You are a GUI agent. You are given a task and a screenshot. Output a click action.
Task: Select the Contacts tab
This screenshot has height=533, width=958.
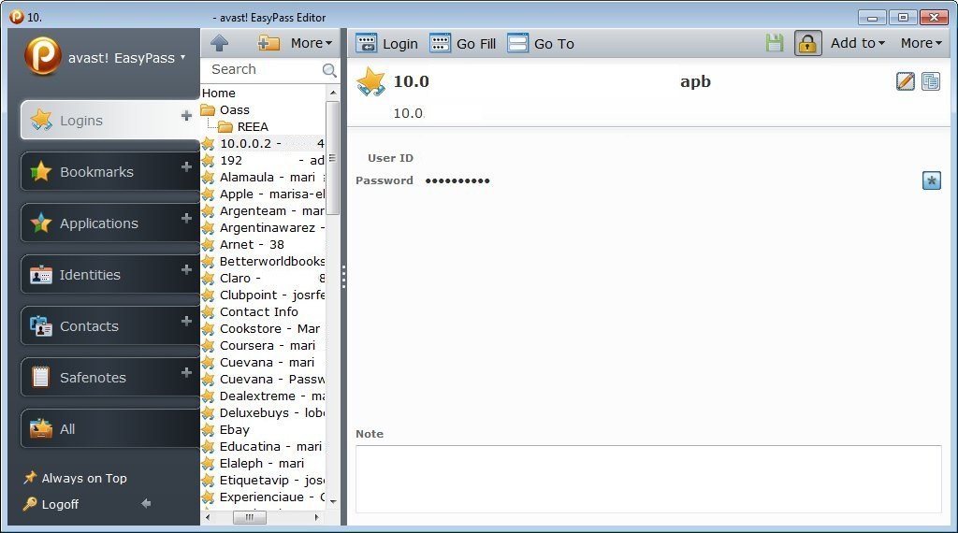point(110,325)
